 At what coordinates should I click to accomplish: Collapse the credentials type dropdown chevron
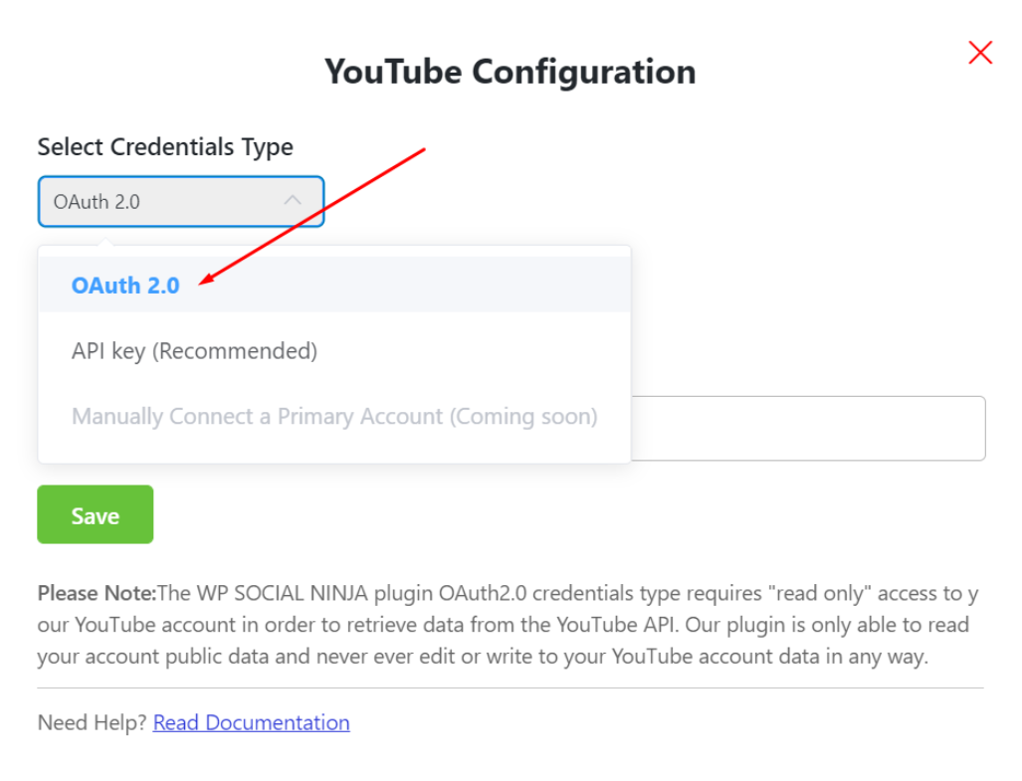295,201
